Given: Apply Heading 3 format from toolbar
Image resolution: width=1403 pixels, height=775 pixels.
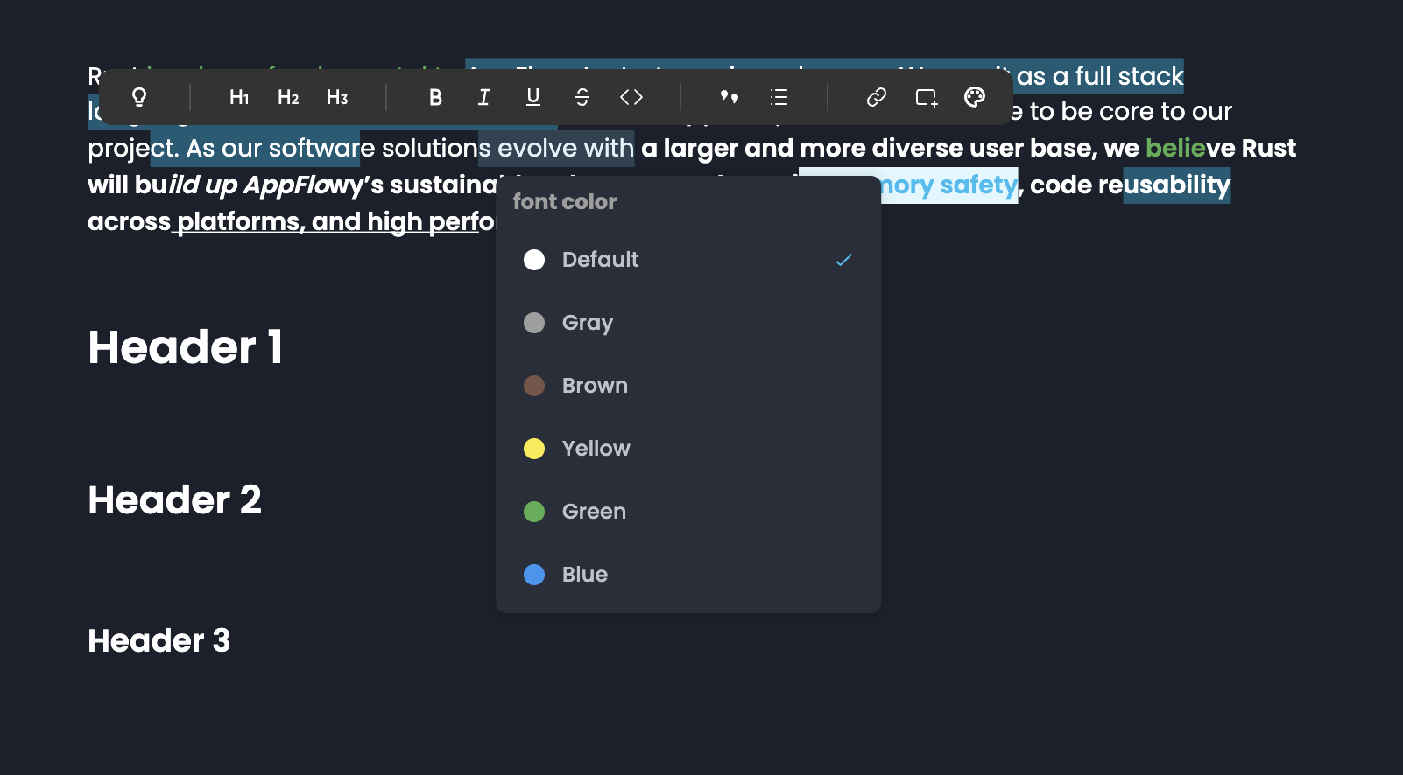Looking at the screenshot, I should pyautogui.click(x=337, y=97).
